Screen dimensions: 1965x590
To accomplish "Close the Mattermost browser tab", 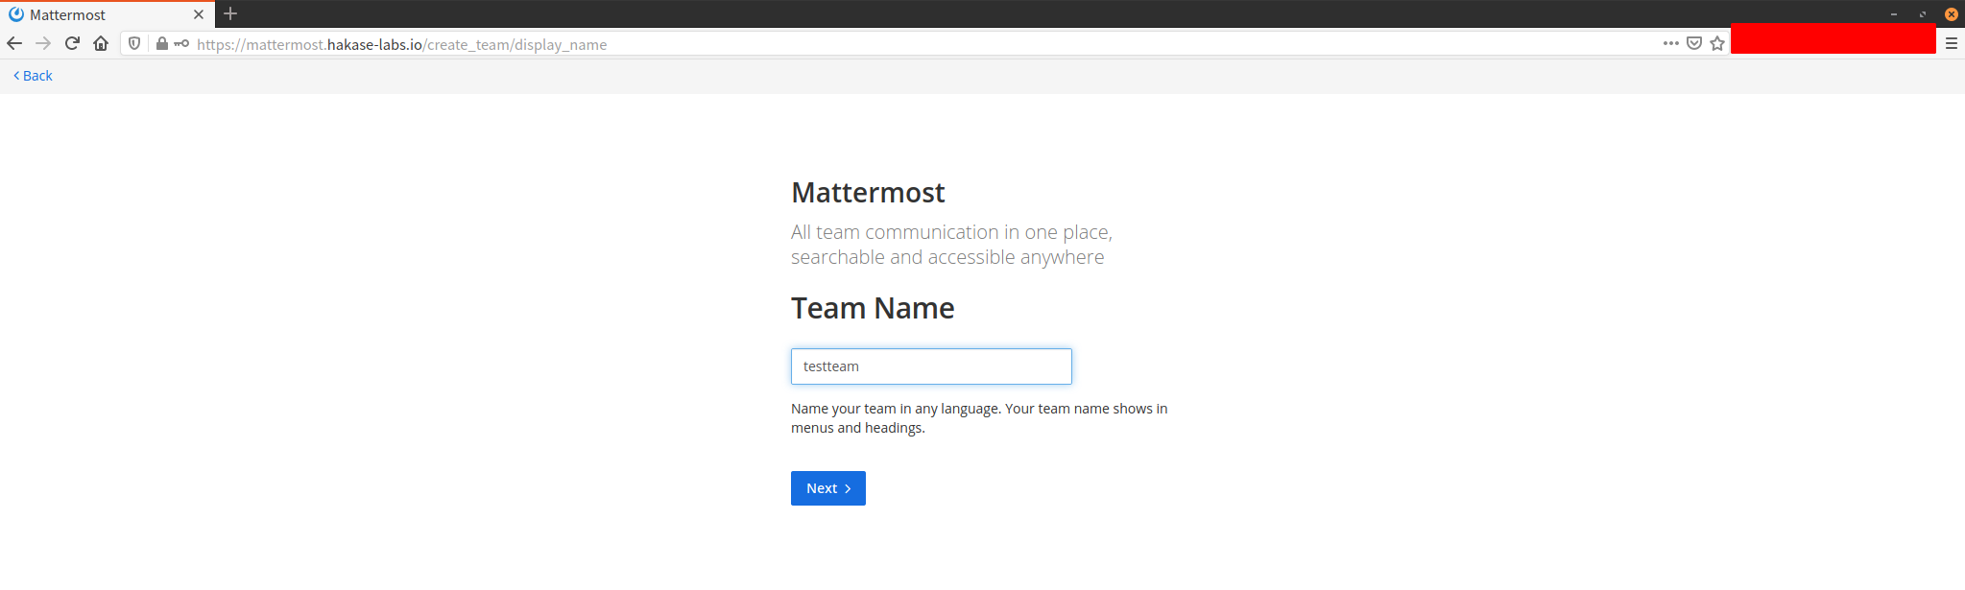I will click(x=199, y=14).
